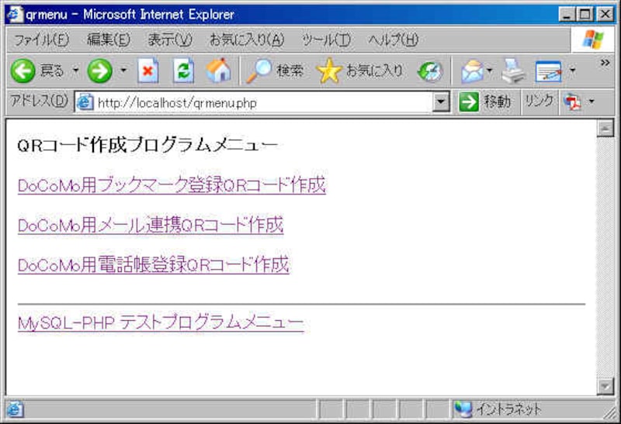Click the QRコード作成プログラムメニュー heading text
The width and height of the screenshot is (621, 424).
click(147, 145)
